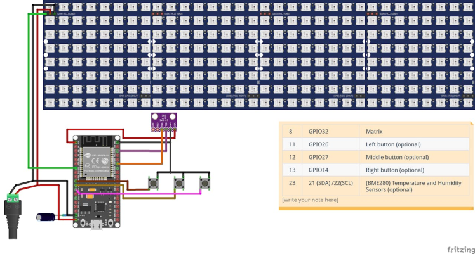Select the right push button

tap(205, 183)
